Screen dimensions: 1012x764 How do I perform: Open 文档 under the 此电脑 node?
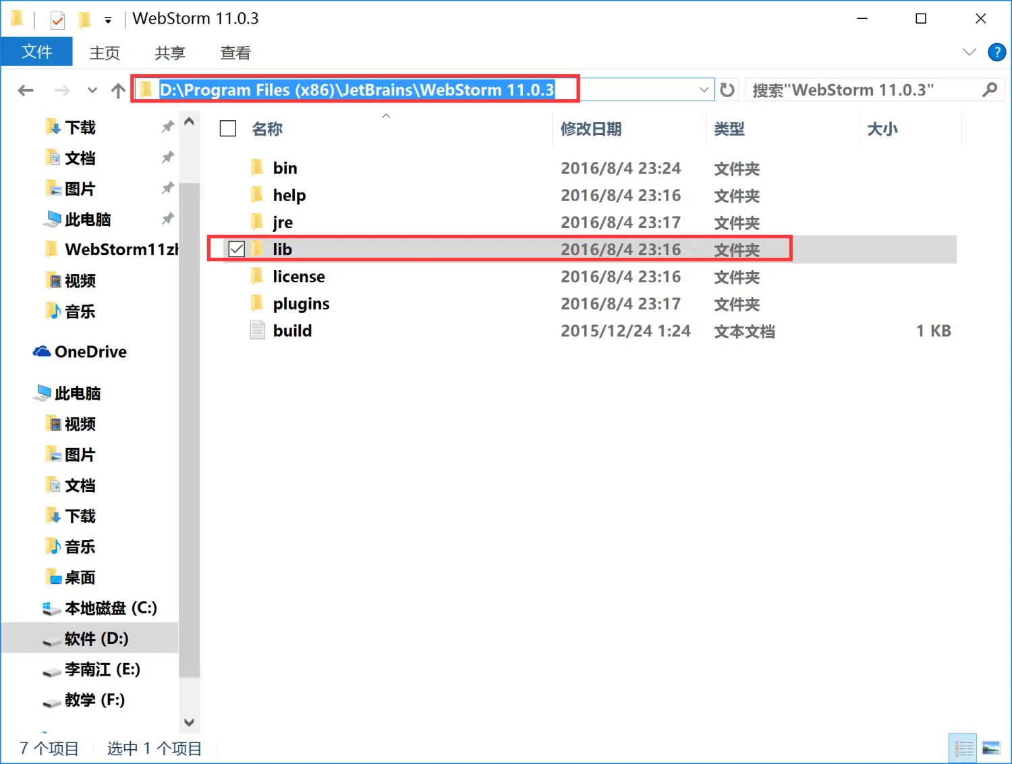coord(80,485)
